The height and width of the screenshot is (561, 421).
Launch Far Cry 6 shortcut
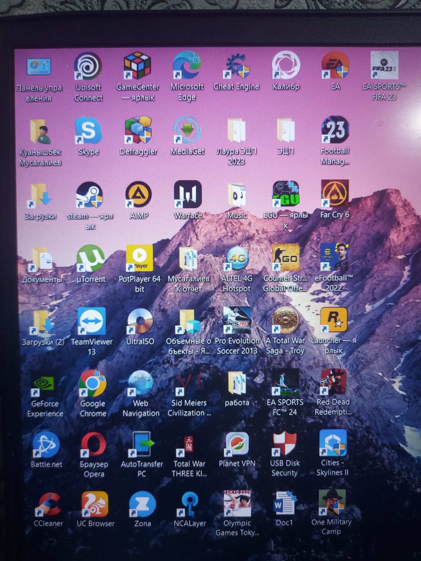point(335,193)
